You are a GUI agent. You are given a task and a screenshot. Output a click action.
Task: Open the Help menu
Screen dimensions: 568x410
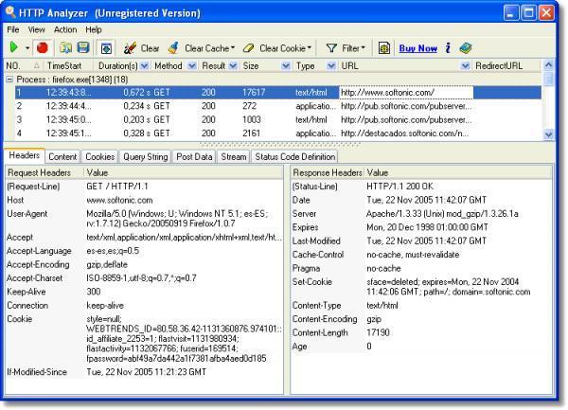click(x=94, y=29)
